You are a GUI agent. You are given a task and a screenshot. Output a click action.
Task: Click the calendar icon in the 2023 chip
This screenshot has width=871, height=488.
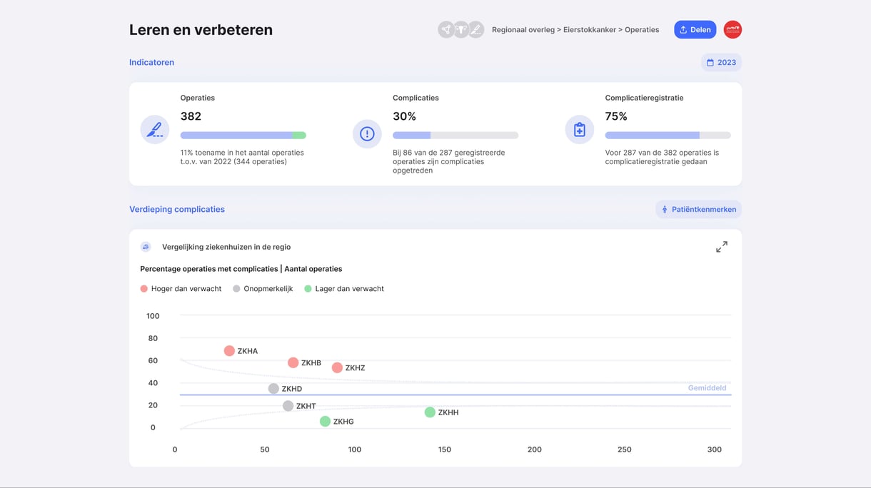coord(711,62)
